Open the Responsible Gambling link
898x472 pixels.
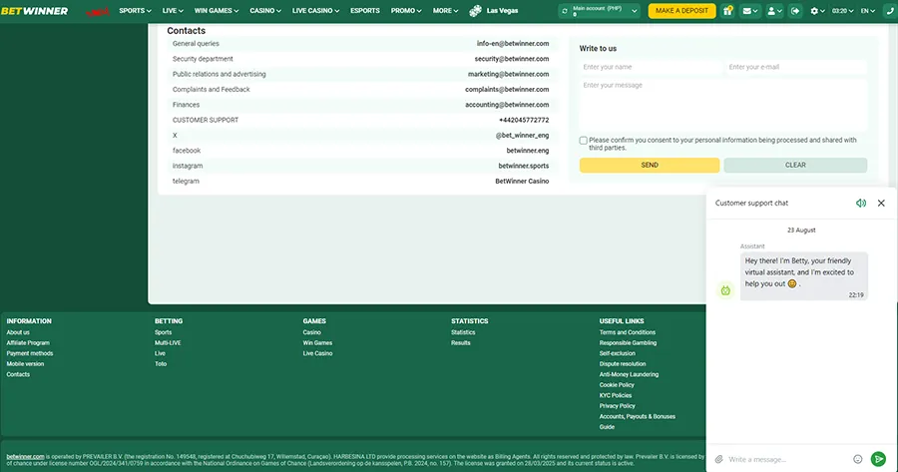pos(628,343)
